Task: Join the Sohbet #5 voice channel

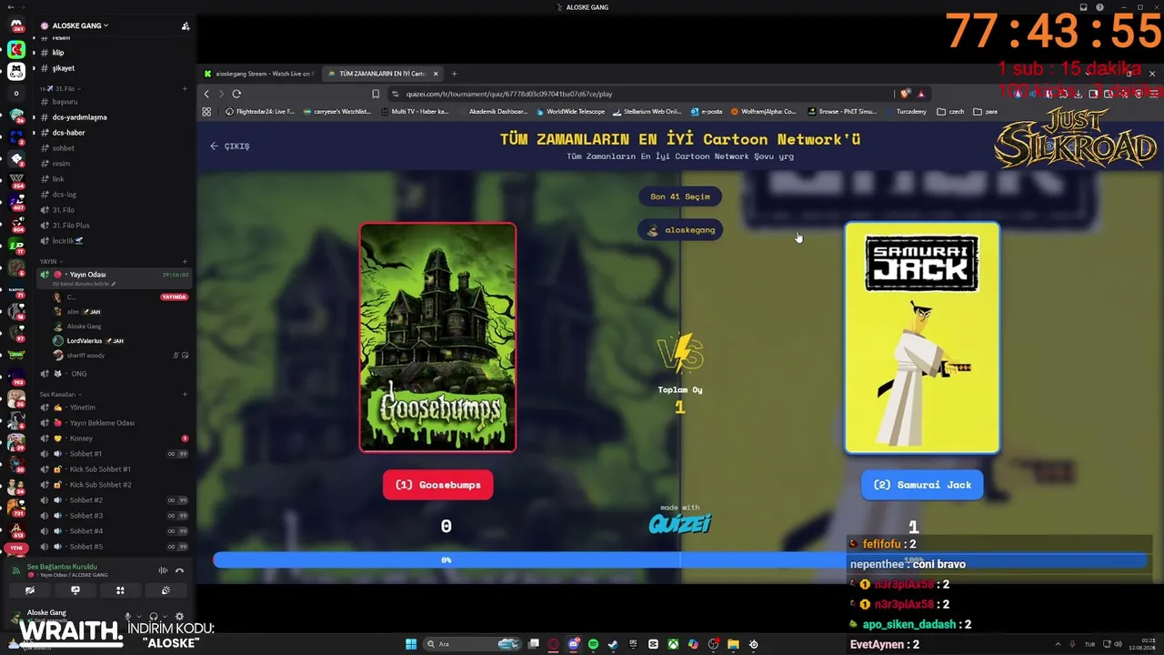Action: pos(113,547)
